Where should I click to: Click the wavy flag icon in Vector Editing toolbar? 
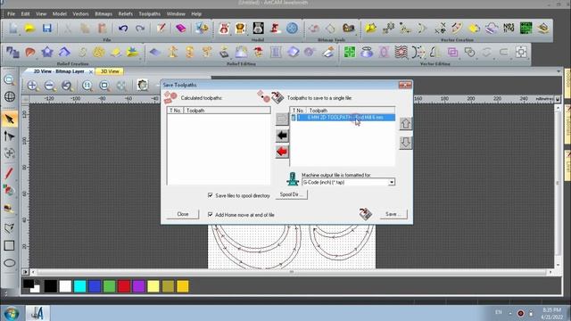pos(401,52)
